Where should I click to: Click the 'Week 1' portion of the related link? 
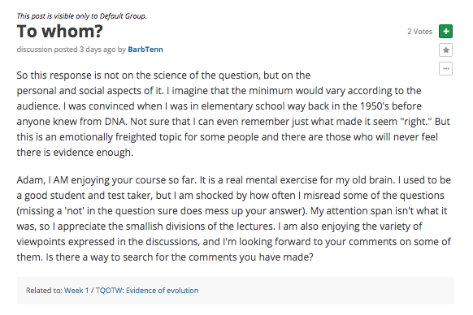(x=76, y=291)
